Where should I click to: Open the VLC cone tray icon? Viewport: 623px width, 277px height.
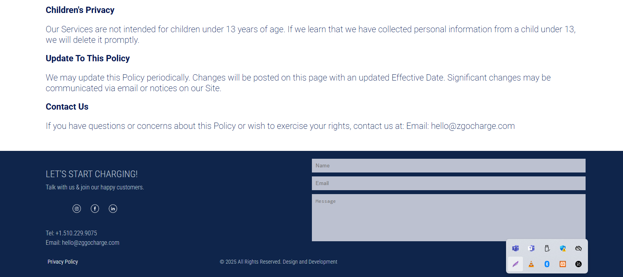coord(531,264)
